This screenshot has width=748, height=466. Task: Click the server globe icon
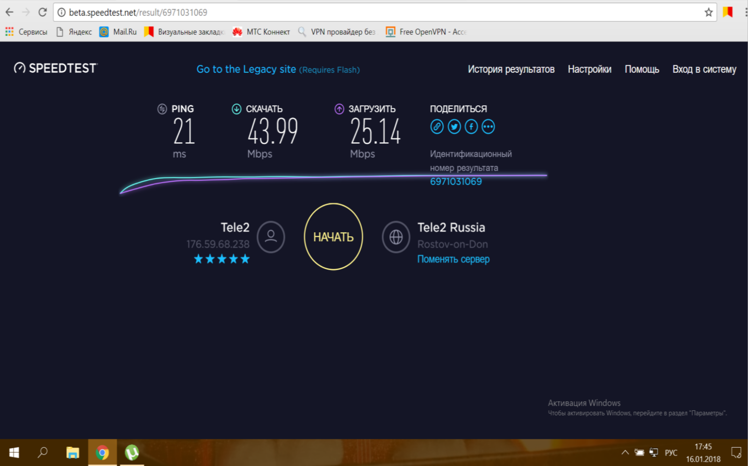[396, 237]
